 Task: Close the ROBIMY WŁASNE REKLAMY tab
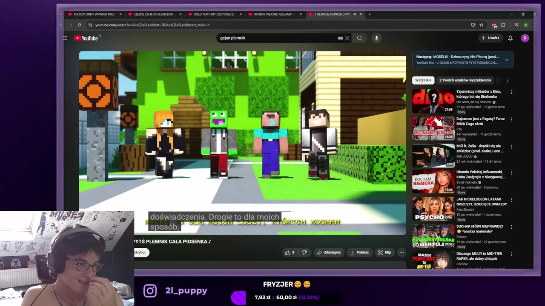[x=301, y=14]
